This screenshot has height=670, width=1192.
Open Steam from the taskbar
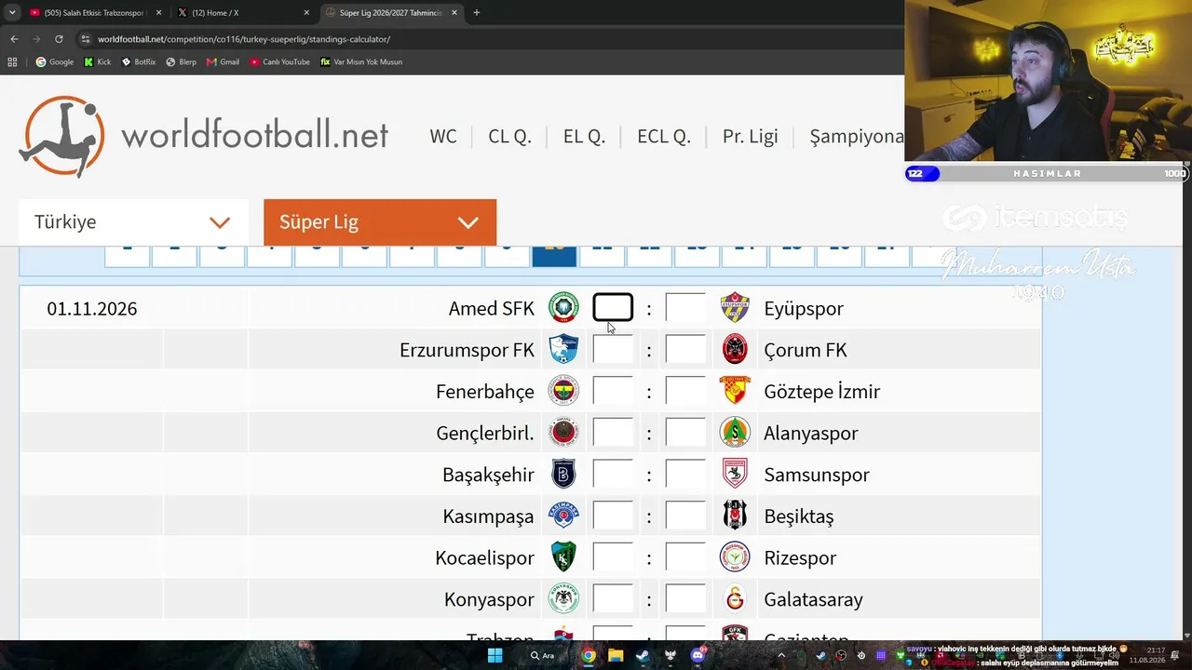[643, 655]
